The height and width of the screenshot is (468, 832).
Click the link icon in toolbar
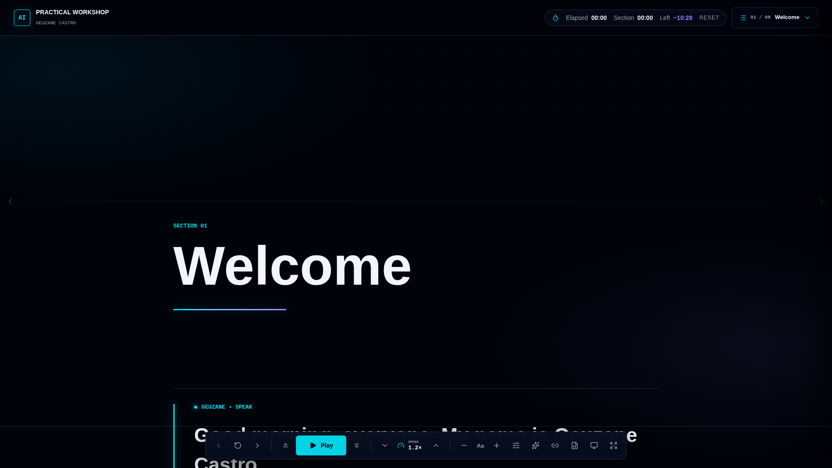point(555,445)
